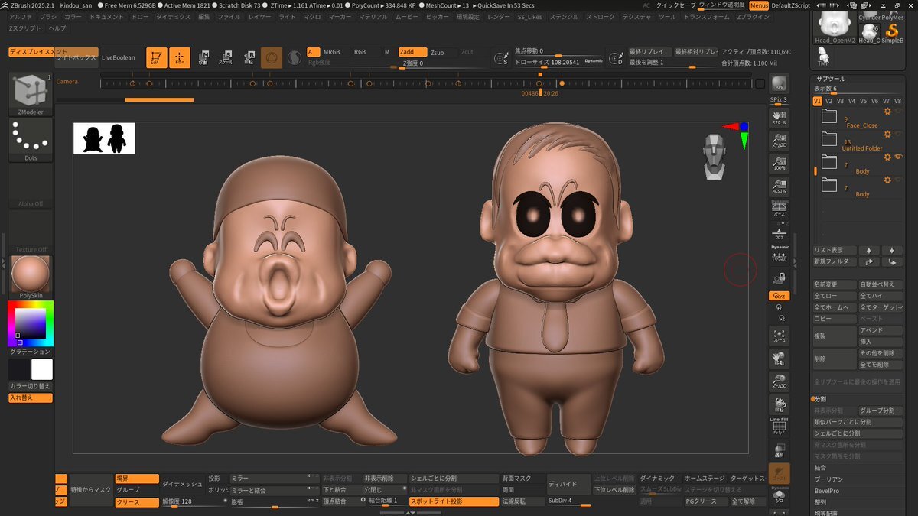Screen dimensions: 918x516
Task: Select the Scale transform tool
Action: [226, 57]
